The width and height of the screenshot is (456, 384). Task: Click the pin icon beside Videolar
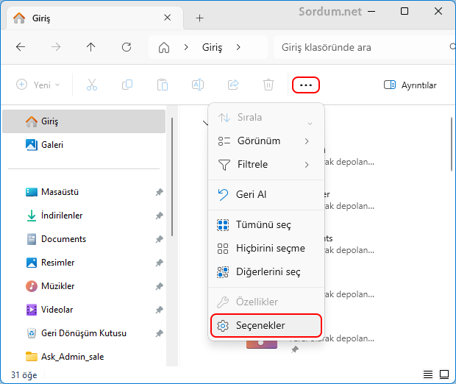point(159,310)
